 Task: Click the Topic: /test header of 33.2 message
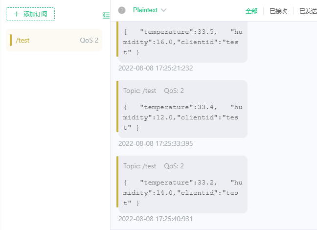[140, 166]
